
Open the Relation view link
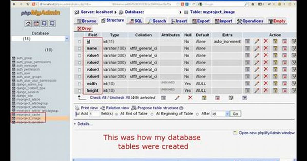pyautogui.click(x=115, y=108)
